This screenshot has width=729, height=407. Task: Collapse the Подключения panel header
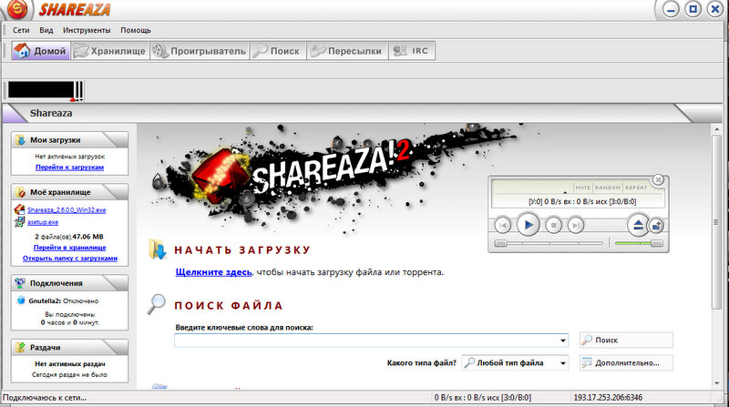click(x=70, y=283)
